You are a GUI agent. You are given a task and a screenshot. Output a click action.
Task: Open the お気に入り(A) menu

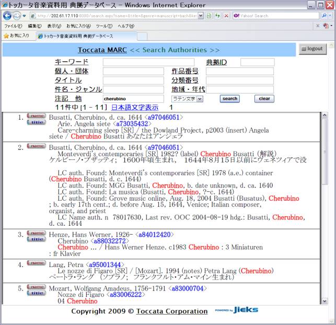coord(78,26)
